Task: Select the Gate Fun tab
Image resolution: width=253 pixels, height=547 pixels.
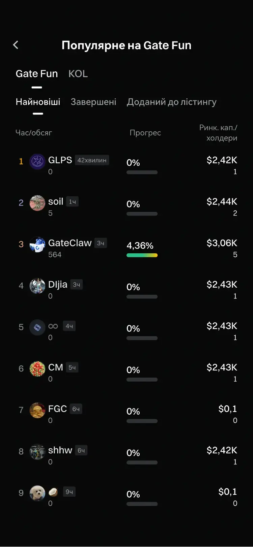Action: (x=37, y=74)
